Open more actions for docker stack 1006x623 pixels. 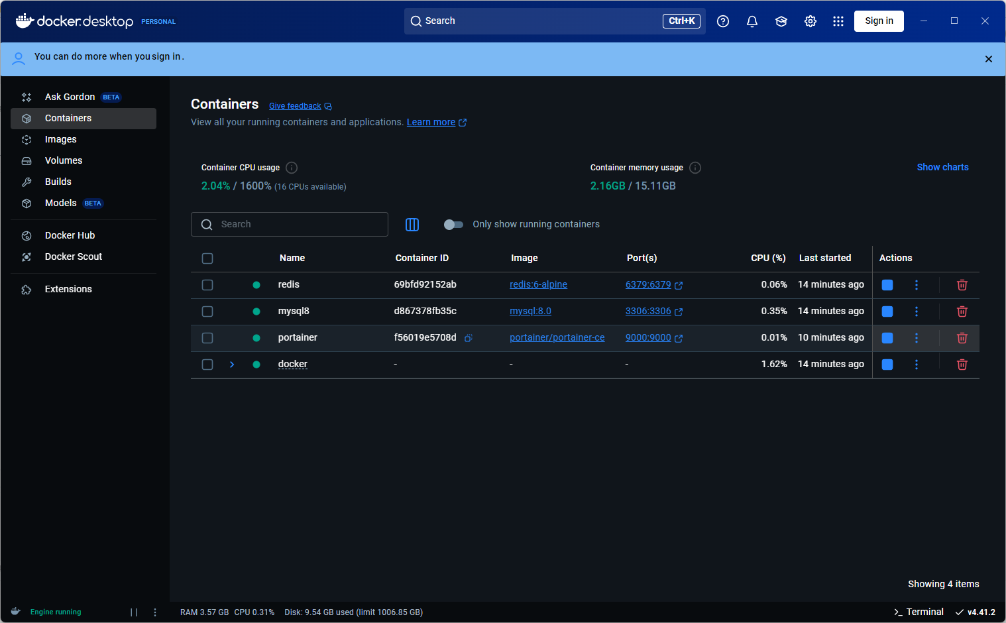pos(917,365)
